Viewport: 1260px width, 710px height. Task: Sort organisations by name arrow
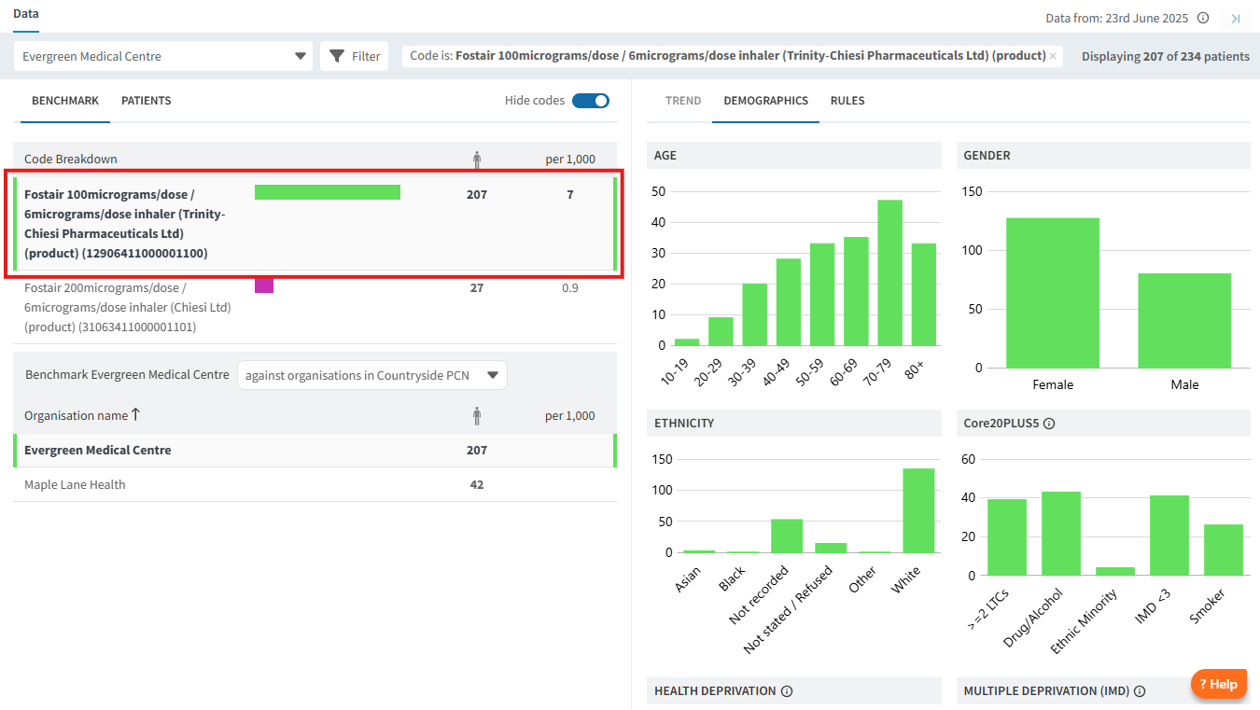(x=135, y=414)
